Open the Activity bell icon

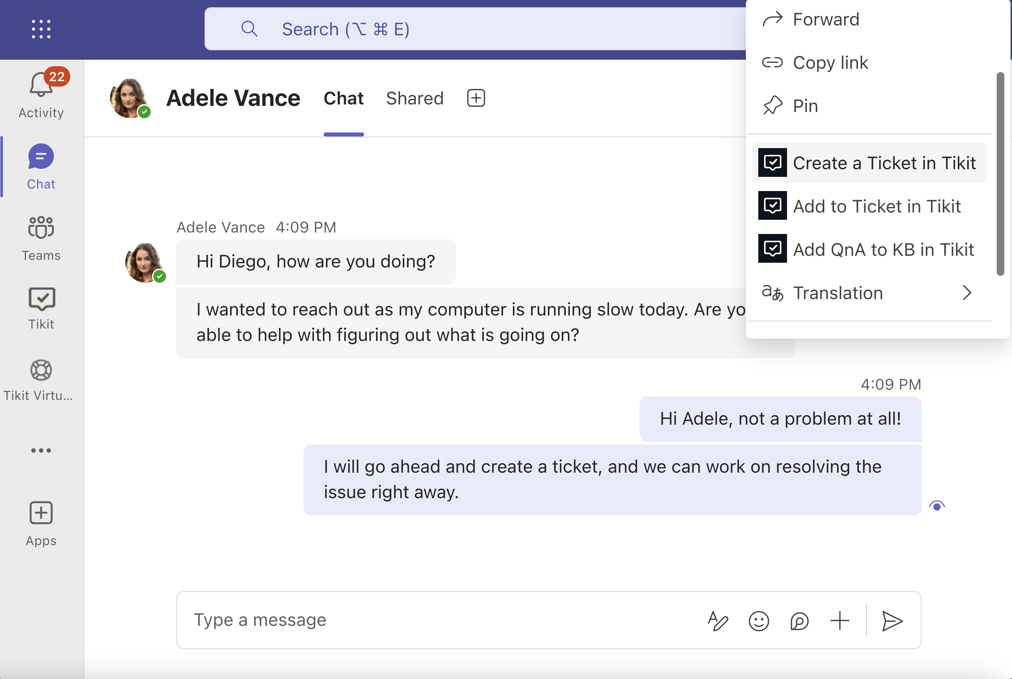[x=40, y=85]
